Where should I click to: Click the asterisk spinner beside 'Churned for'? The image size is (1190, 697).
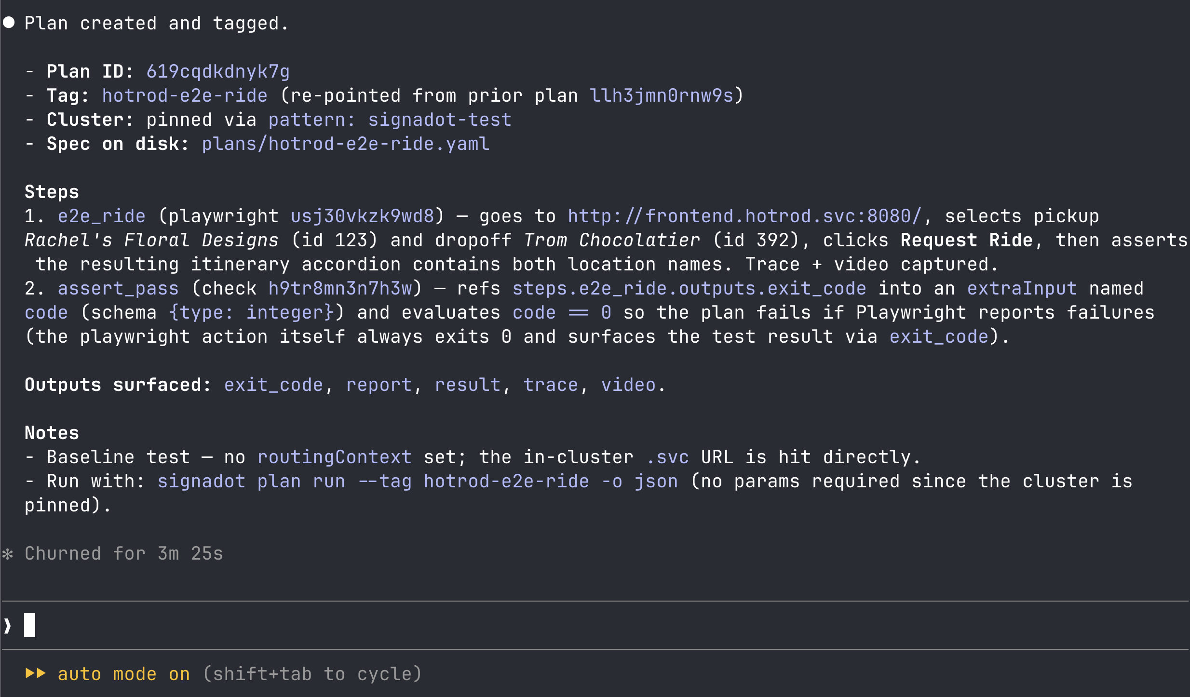[7, 554]
